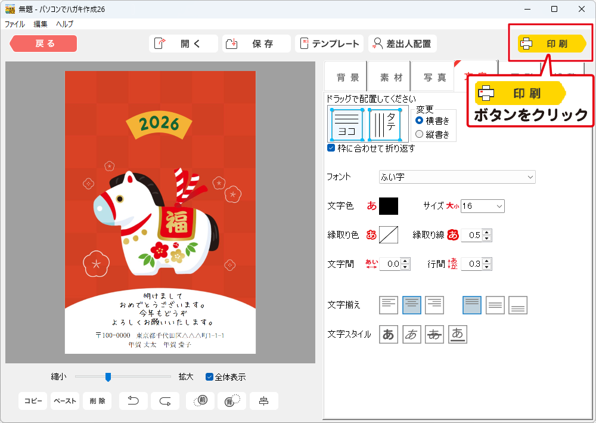Image resolution: width=596 pixels, height=423 pixels.
Task: Apply underline text style icon
Action: (x=457, y=335)
